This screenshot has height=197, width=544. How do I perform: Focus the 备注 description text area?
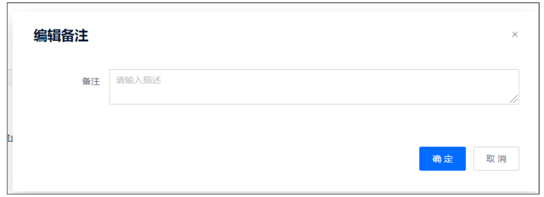pyautogui.click(x=314, y=87)
